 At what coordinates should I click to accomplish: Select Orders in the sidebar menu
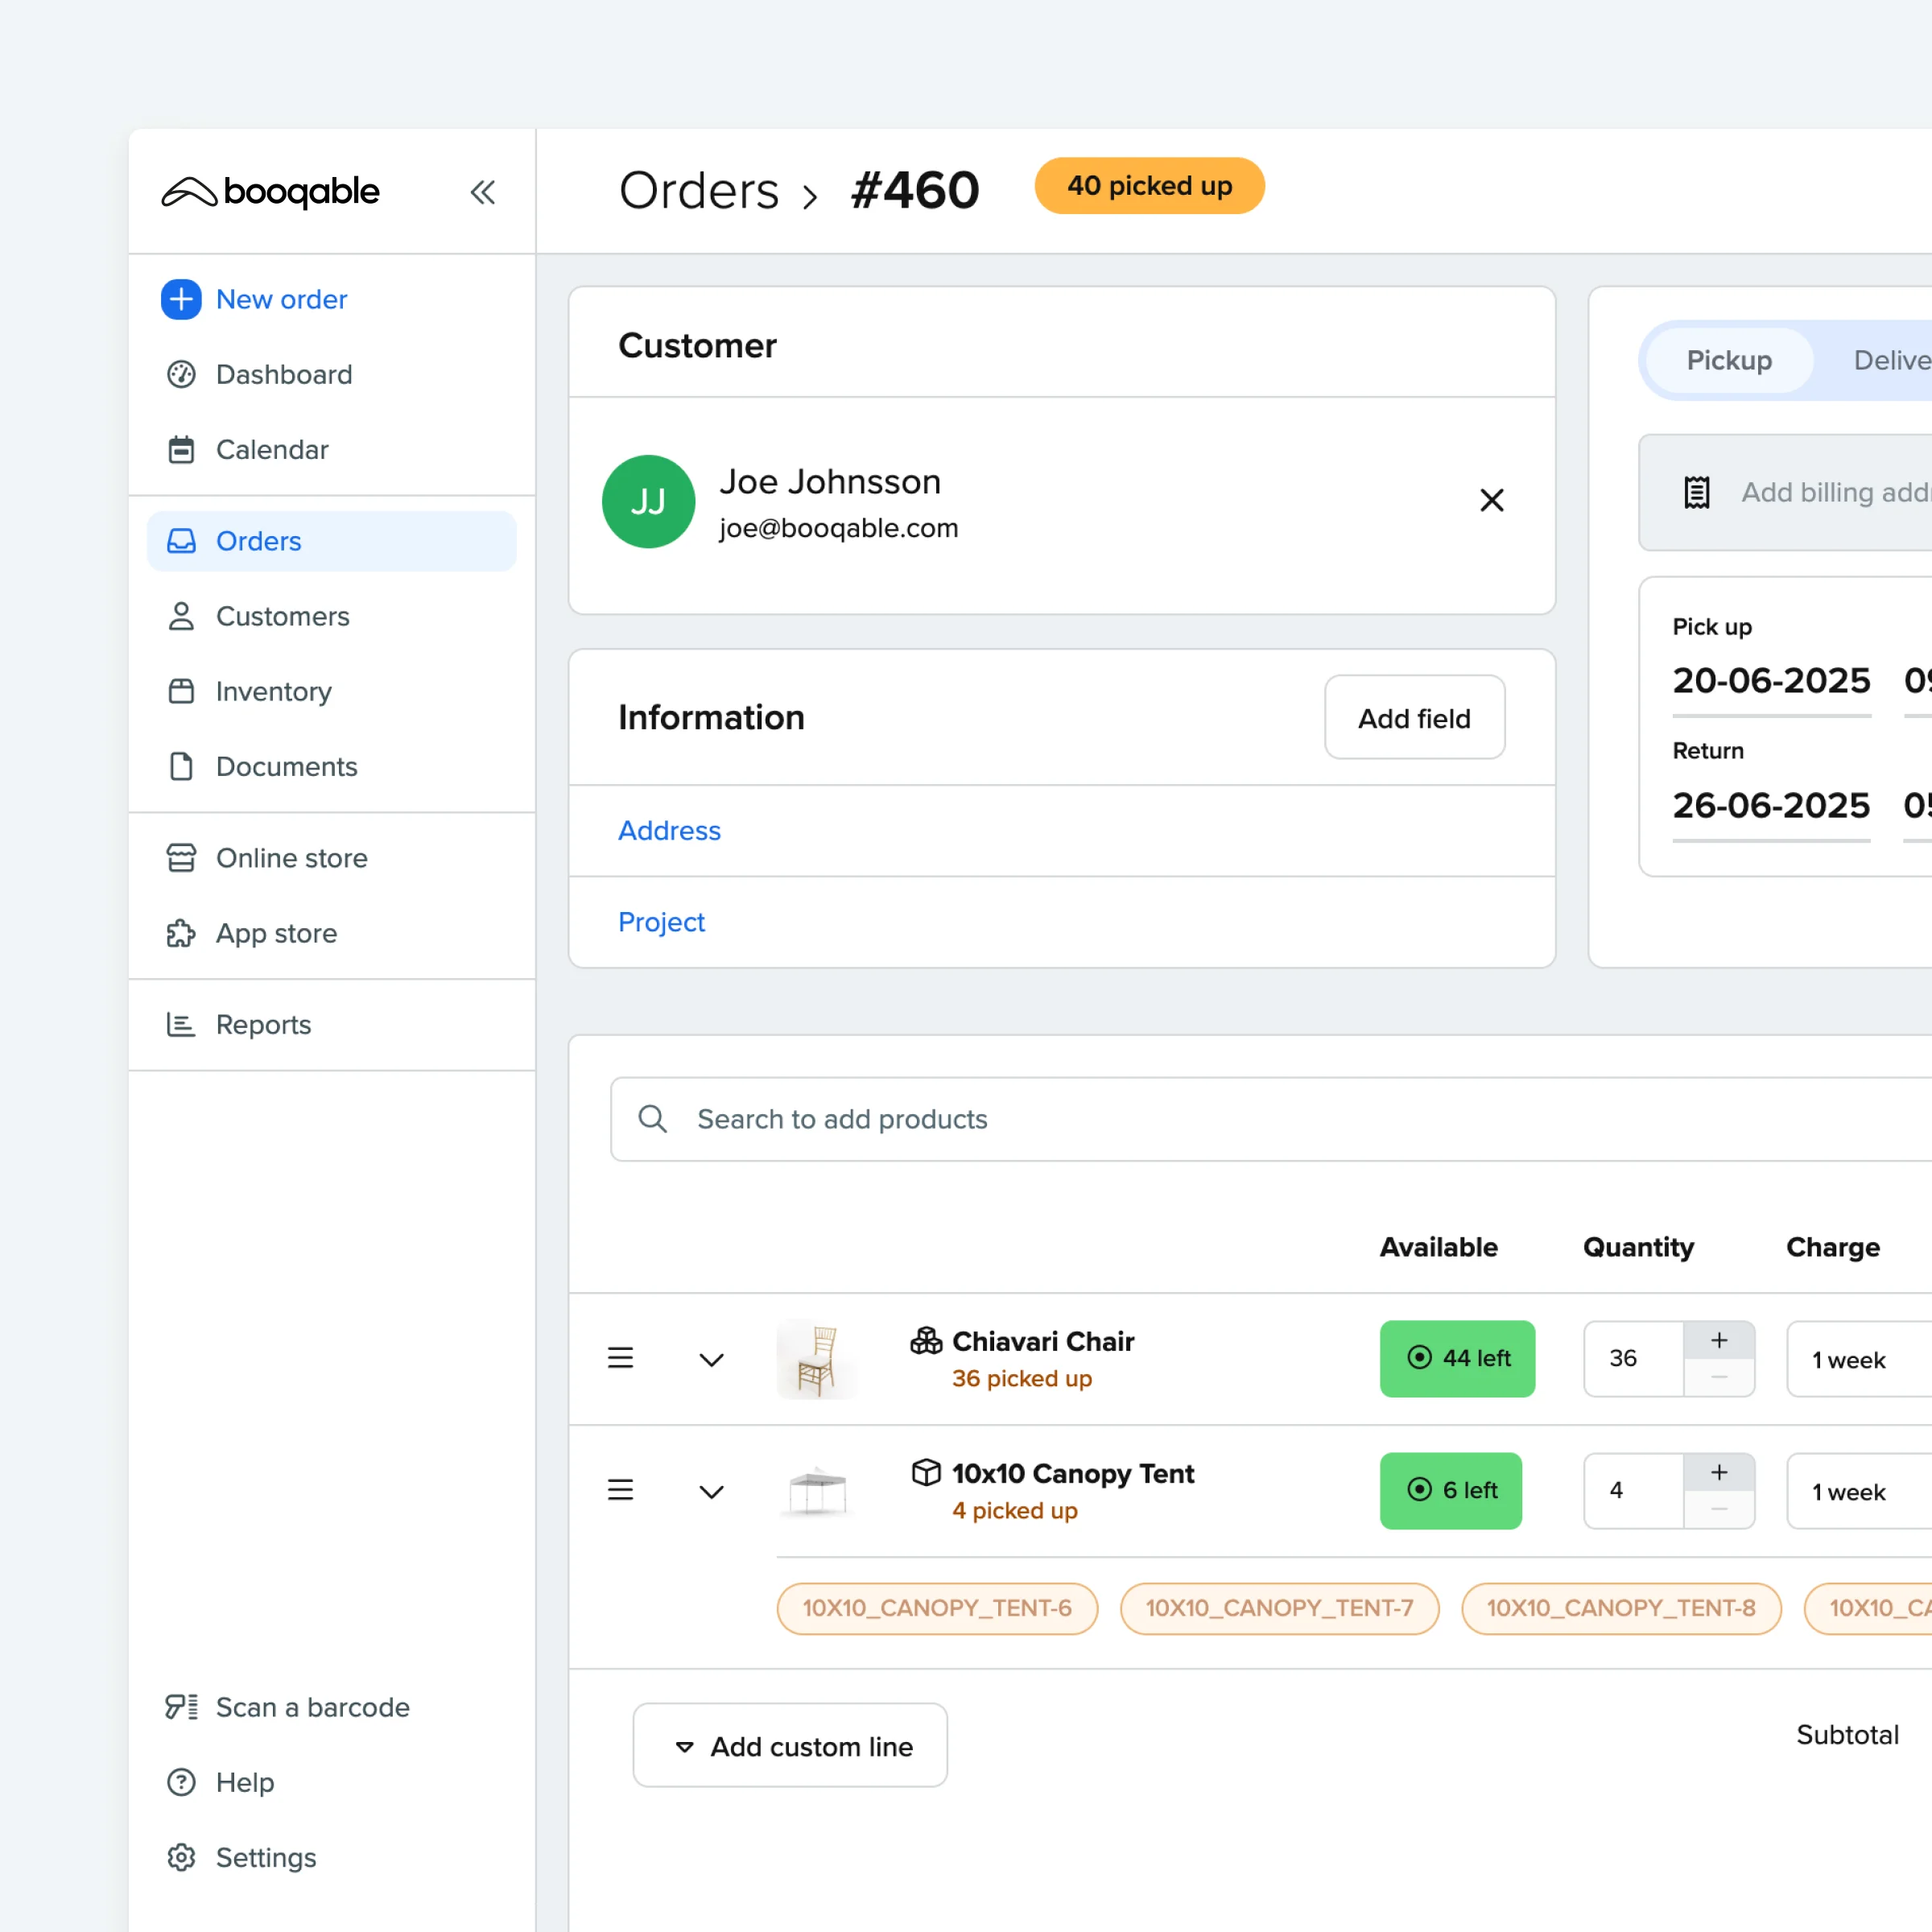[258, 541]
